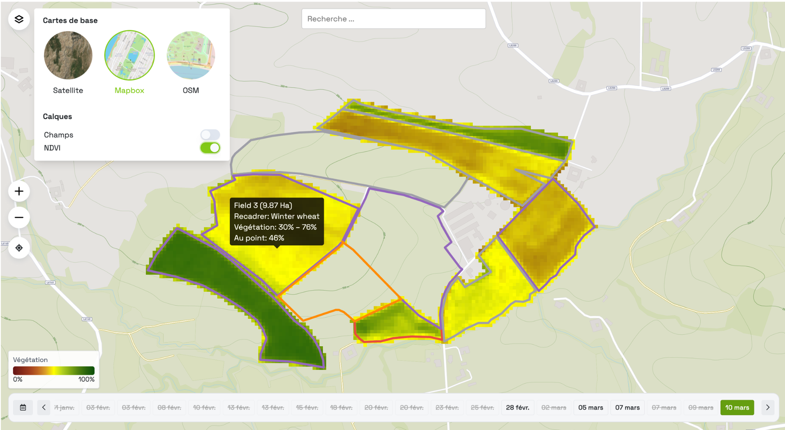This screenshot has width=785, height=430.
Task: Click the layers icon button
Action: (x=19, y=19)
